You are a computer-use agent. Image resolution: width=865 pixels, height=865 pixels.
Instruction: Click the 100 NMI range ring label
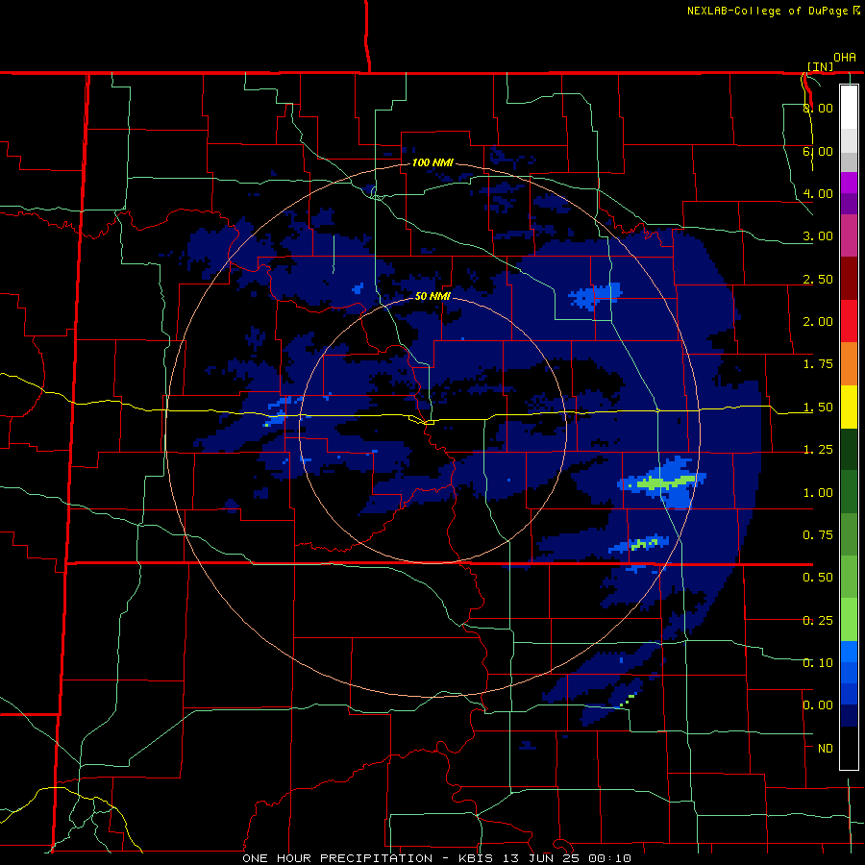432,162
